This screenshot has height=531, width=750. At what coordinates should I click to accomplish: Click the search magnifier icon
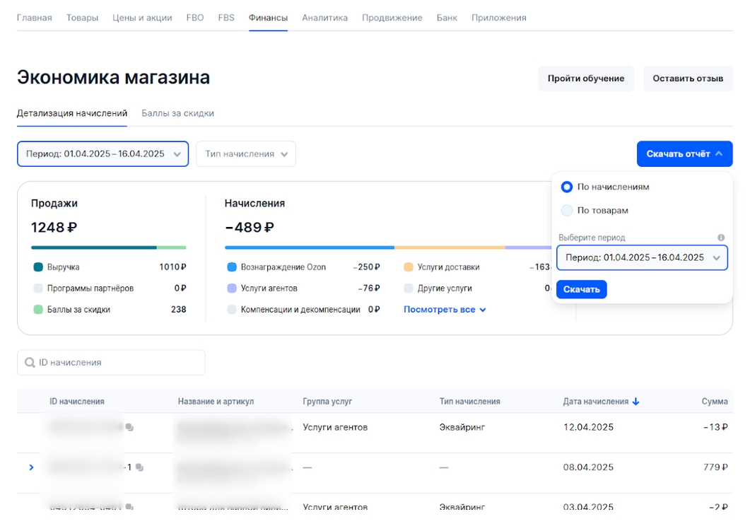tap(30, 363)
